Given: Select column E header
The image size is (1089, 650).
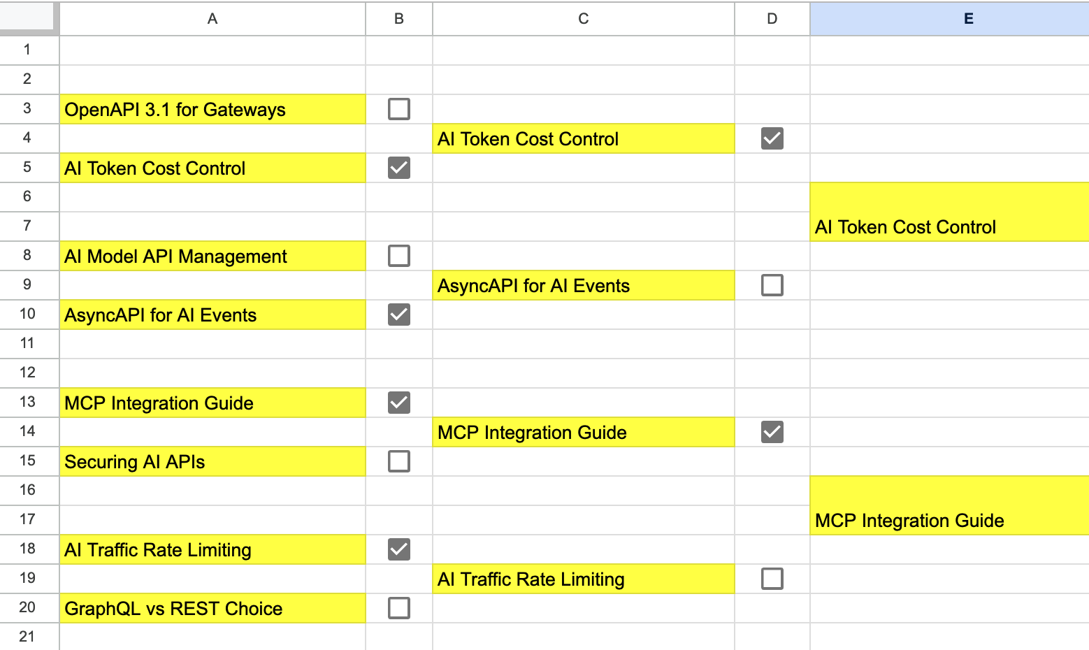Looking at the screenshot, I should click(x=949, y=19).
